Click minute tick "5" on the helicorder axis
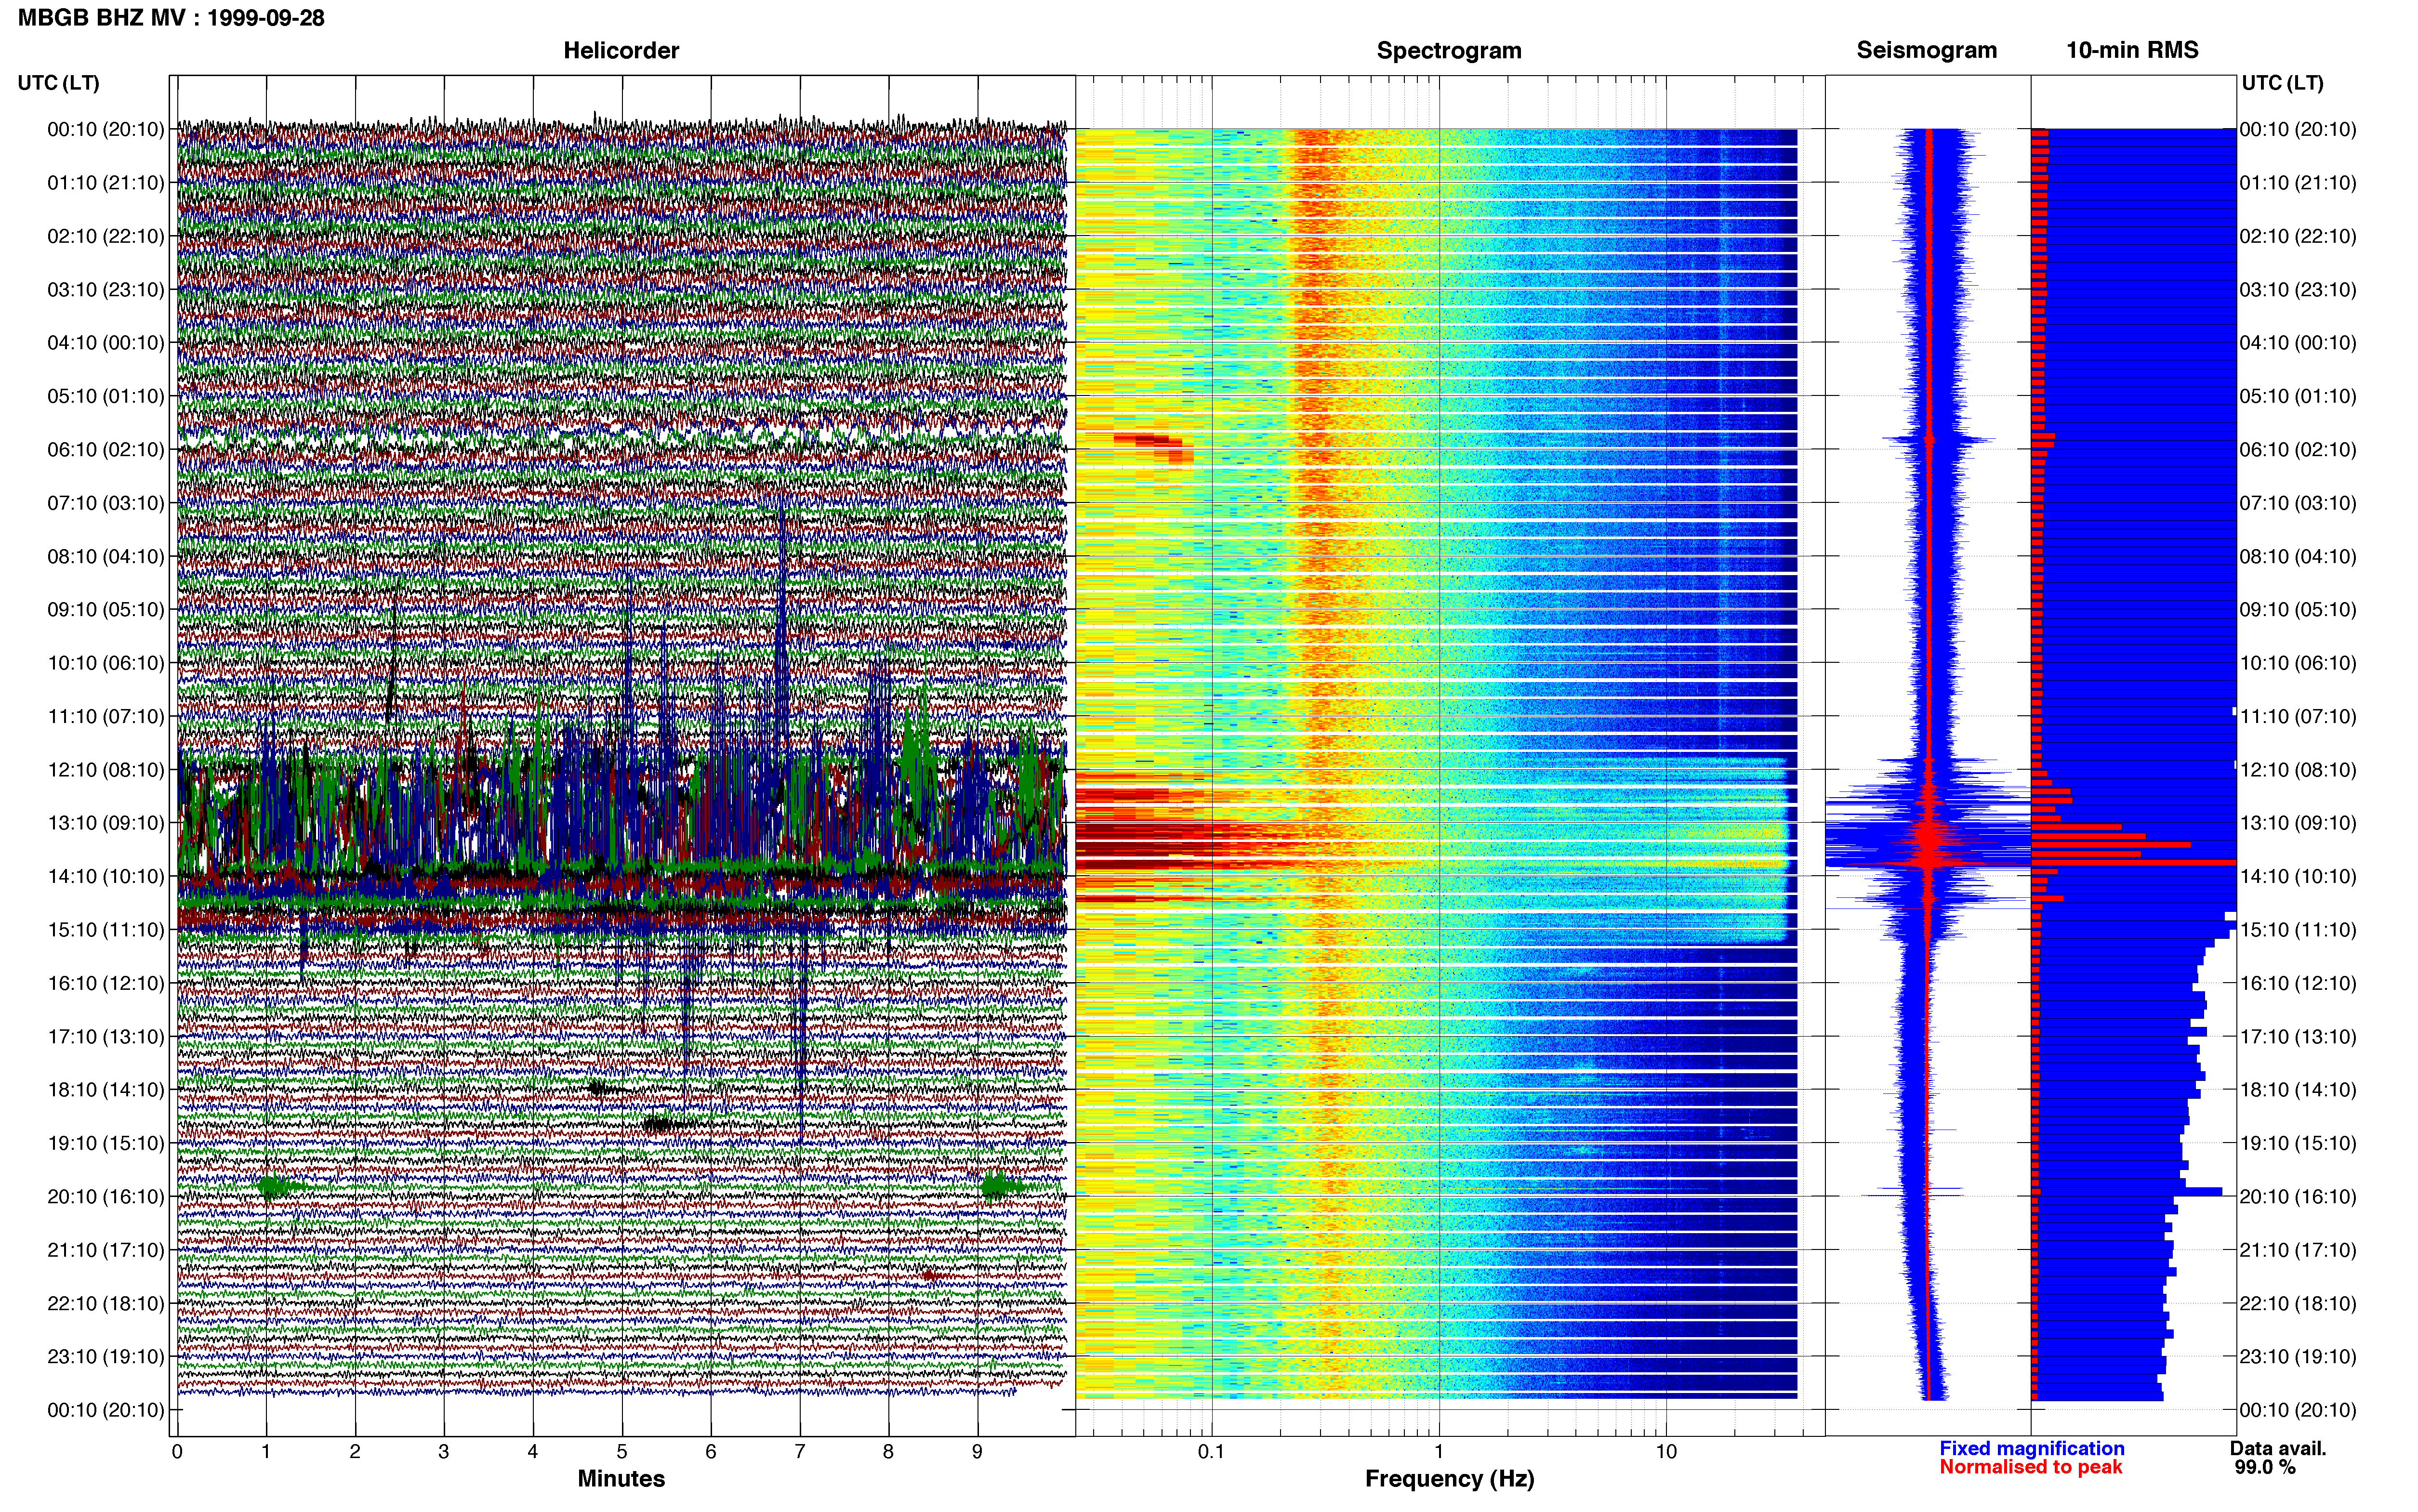The width and height of the screenshot is (2418, 1512). click(x=622, y=1452)
